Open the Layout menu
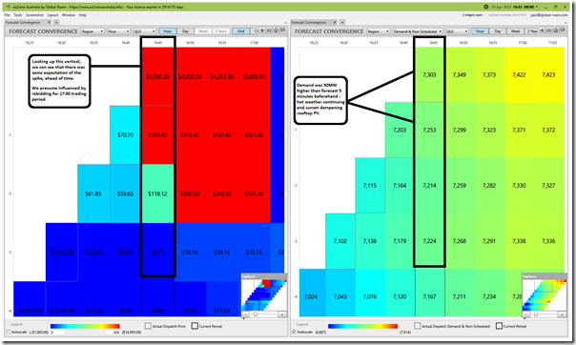 (x=52, y=15)
